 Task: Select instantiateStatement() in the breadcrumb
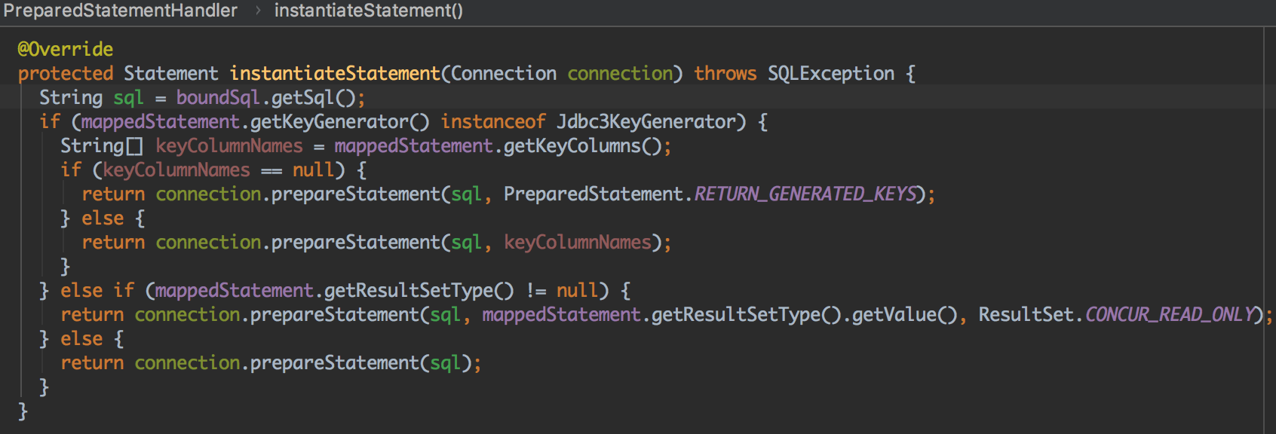pyautogui.click(x=368, y=11)
